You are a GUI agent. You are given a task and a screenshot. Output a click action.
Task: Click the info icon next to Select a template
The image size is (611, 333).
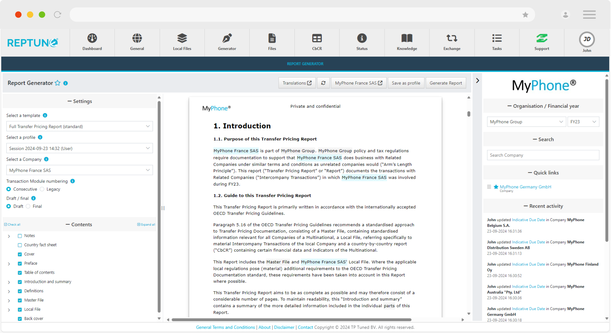(45, 115)
